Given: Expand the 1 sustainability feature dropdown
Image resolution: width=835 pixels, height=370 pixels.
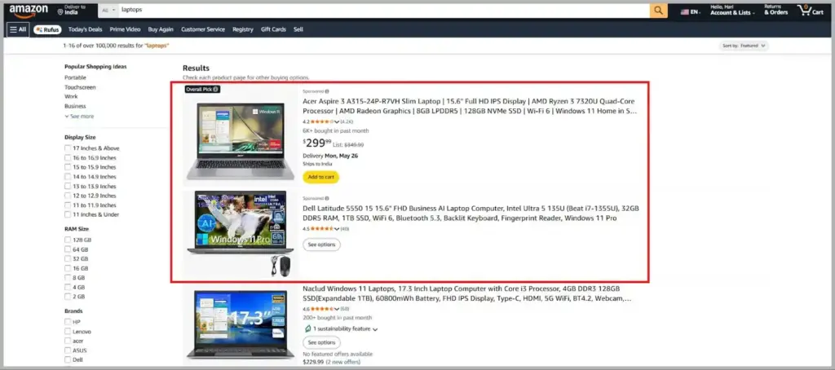Looking at the screenshot, I should (340, 329).
